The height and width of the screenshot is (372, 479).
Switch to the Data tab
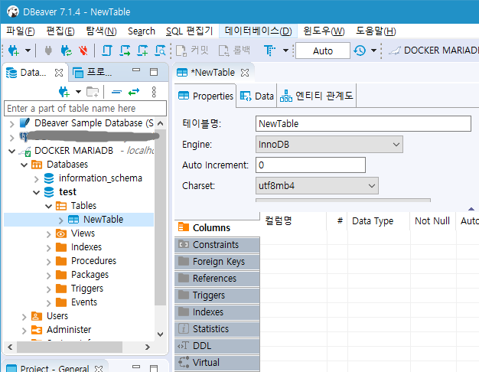tap(256, 96)
